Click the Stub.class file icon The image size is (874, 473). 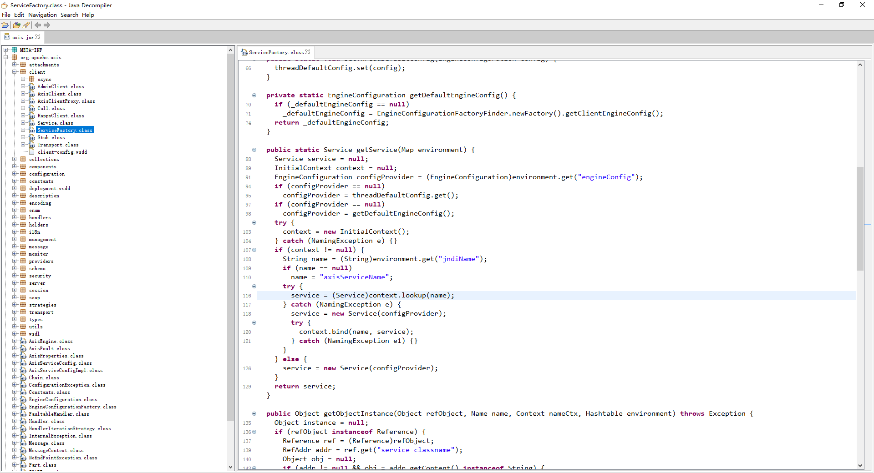(32, 137)
